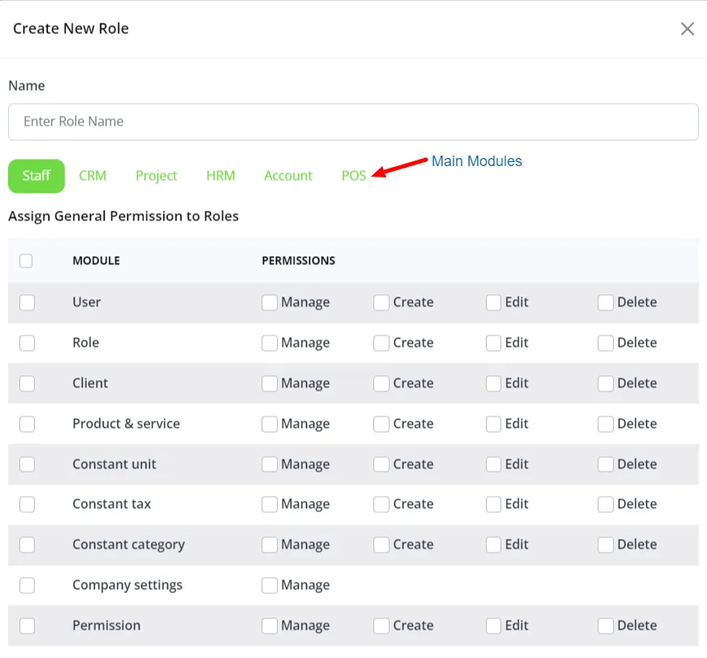
Task: Close the Create New Role dialog
Action: [x=687, y=29]
